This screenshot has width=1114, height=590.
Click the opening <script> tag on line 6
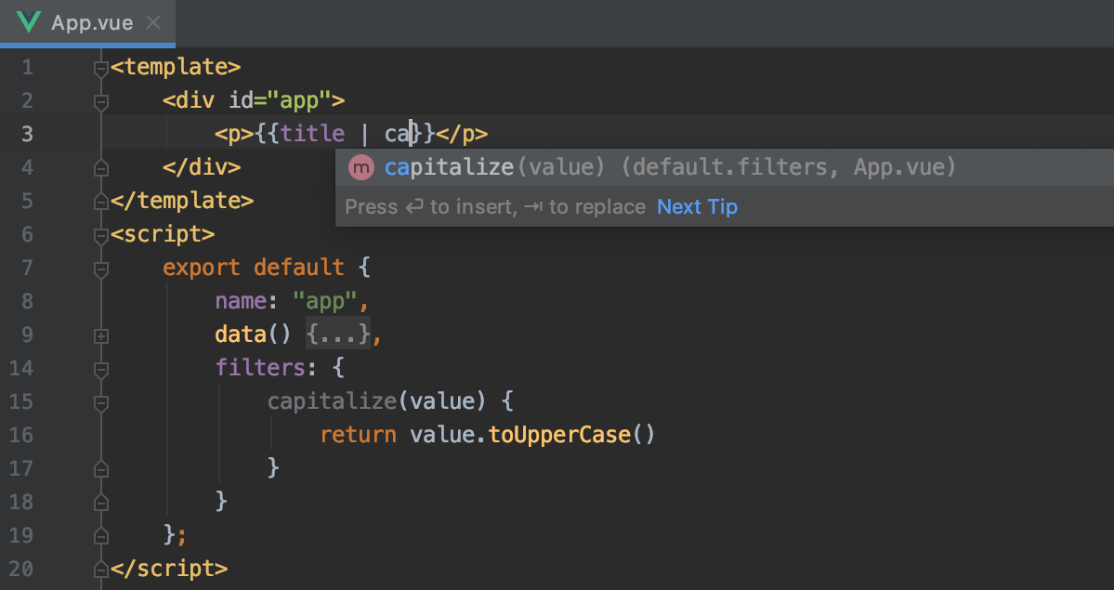tap(163, 234)
